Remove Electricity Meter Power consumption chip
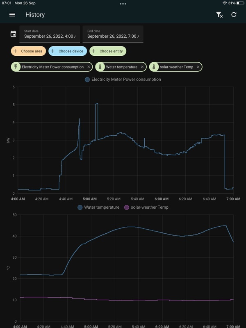The height and width of the screenshot is (328, 246). [89, 67]
